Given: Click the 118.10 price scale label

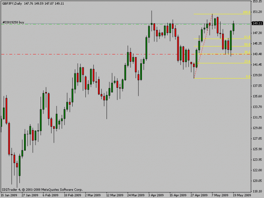Looking at the screenshot, I should 257,191.
